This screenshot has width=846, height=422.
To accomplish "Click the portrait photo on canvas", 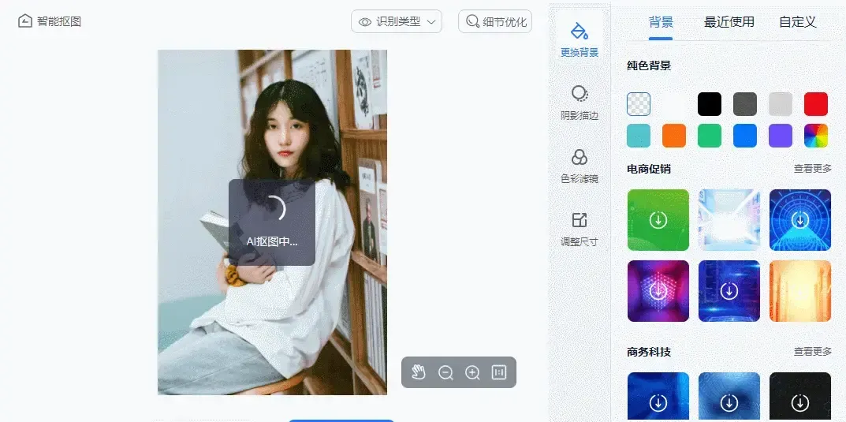I will 272,222.
